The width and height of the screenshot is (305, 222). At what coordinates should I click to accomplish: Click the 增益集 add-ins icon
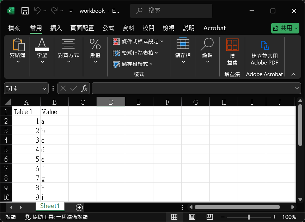232,45
